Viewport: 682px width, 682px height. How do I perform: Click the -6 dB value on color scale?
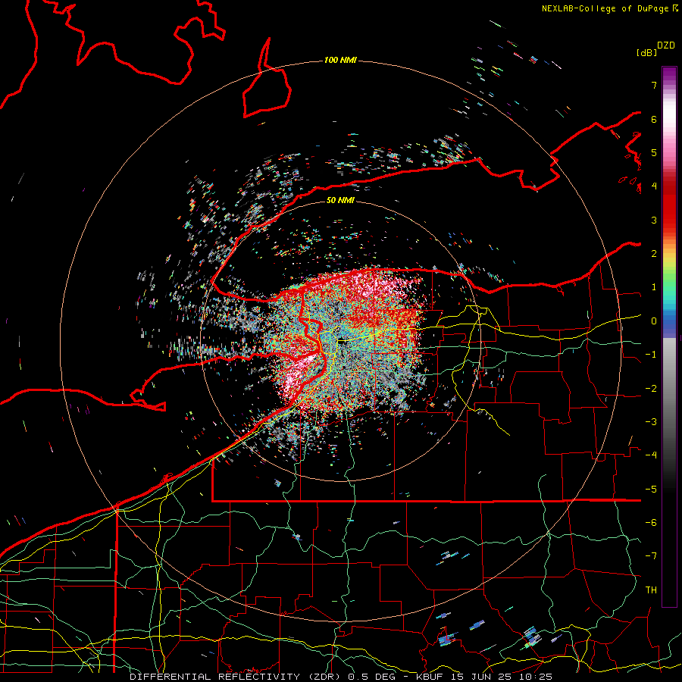651,523
